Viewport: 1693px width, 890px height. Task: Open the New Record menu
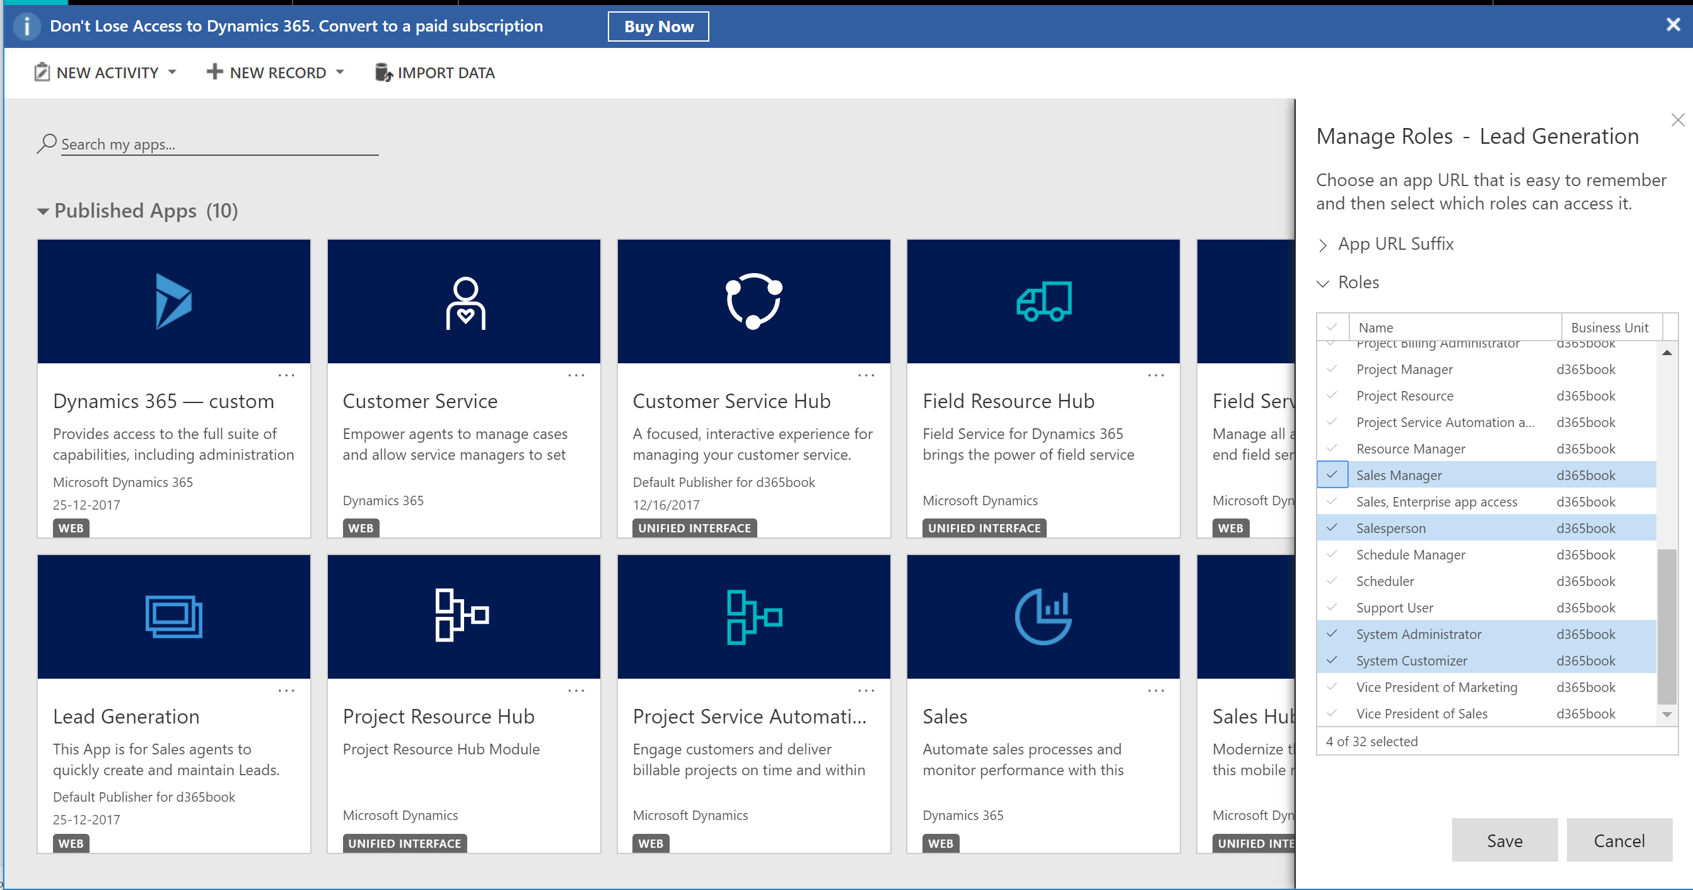tap(276, 73)
